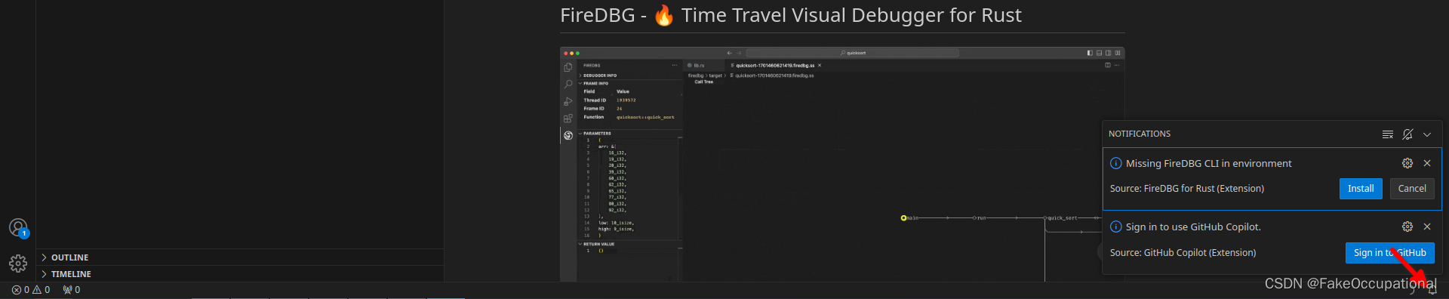1449x299 pixels.
Task: Click info icon beside Copilot sign-in message
Action: [x=1116, y=227]
